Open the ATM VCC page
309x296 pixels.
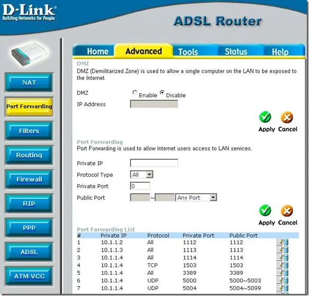tap(29, 276)
